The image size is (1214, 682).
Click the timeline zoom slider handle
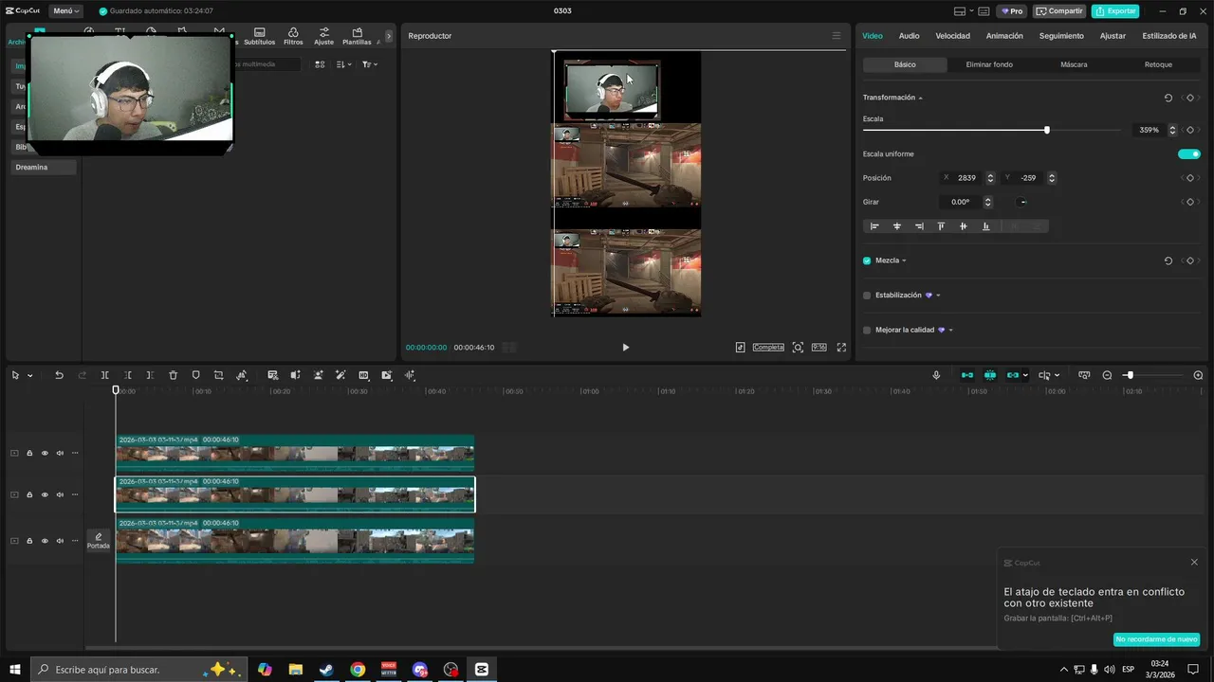click(1129, 375)
